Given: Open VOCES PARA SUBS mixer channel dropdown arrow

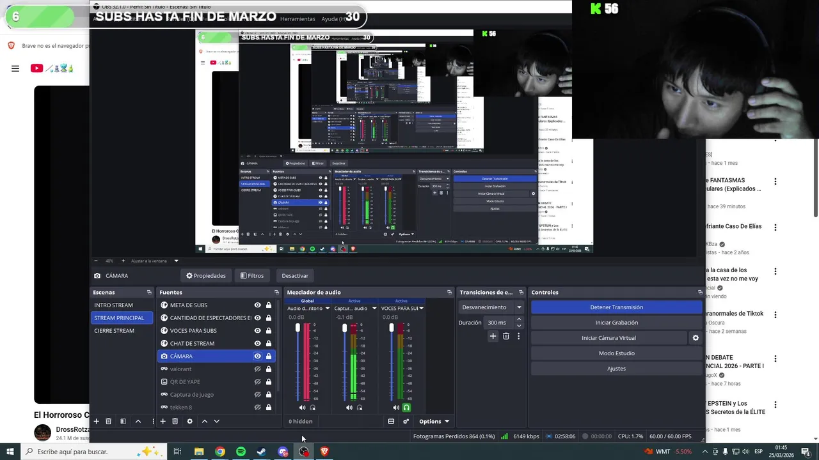Looking at the screenshot, I should coord(421,309).
